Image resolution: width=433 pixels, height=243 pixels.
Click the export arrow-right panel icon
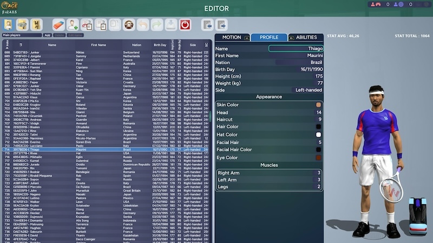221,24
